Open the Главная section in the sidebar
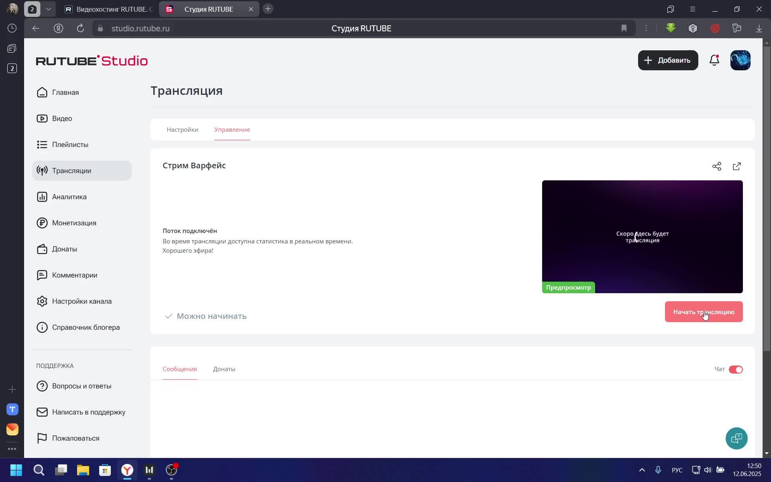The image size is (771, 482). 66,92
